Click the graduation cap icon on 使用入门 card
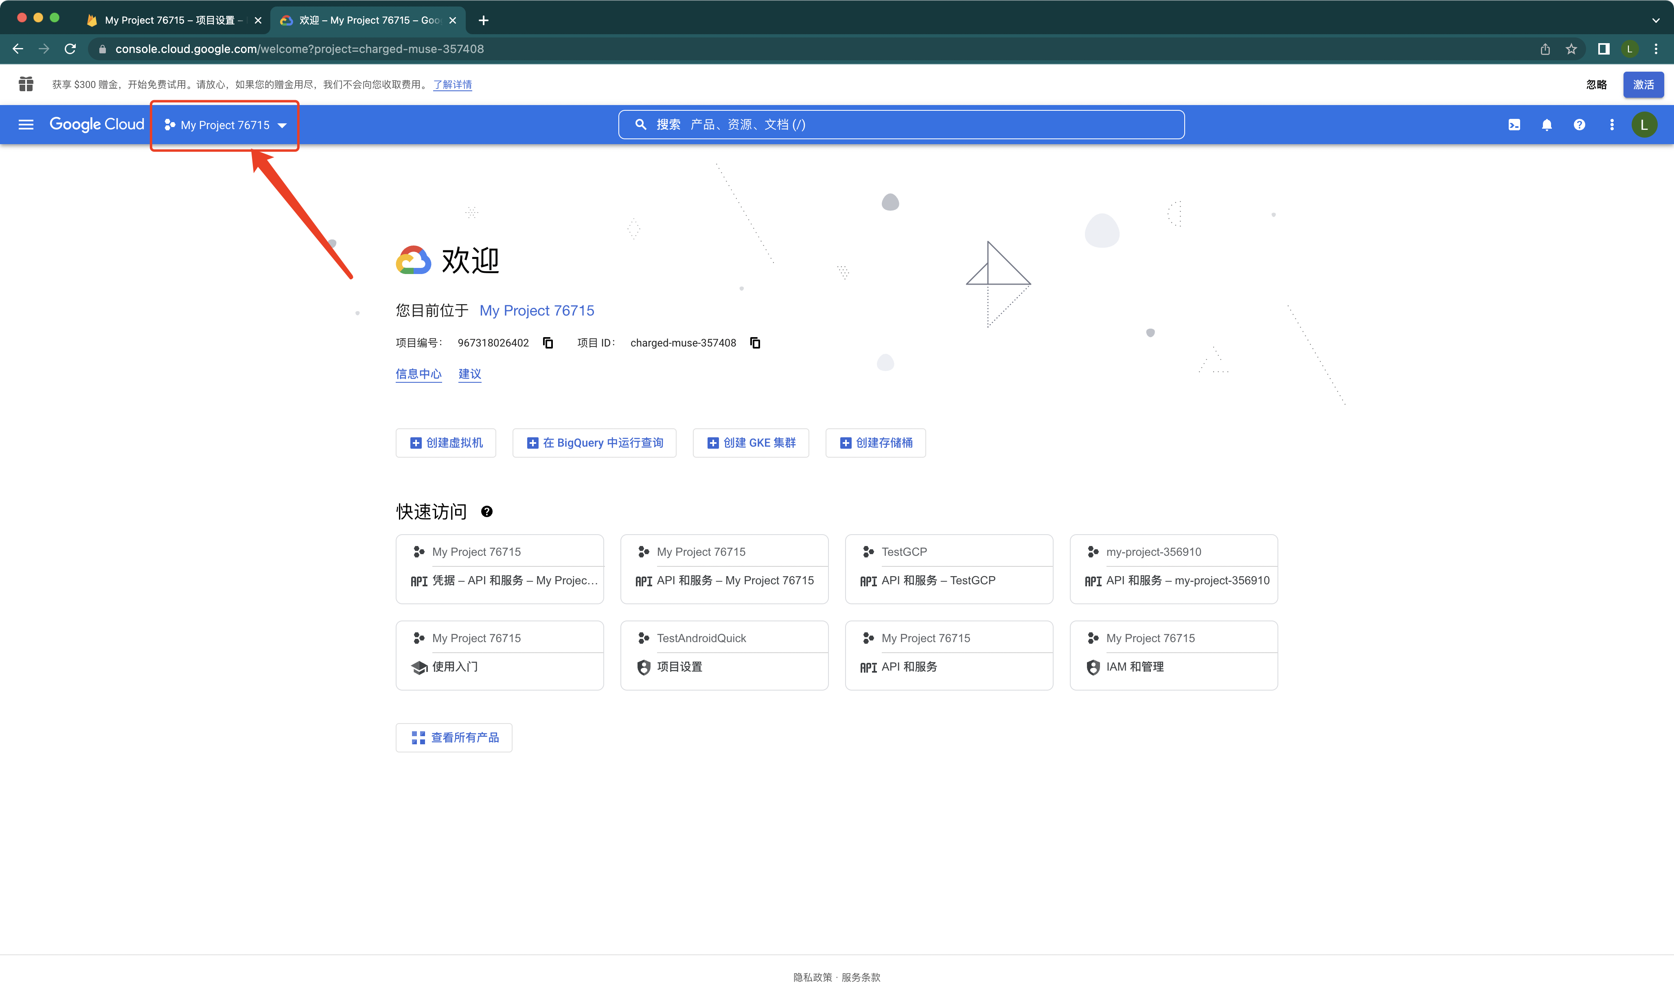Screen dimensions: 1674x1000 point(419,667)
